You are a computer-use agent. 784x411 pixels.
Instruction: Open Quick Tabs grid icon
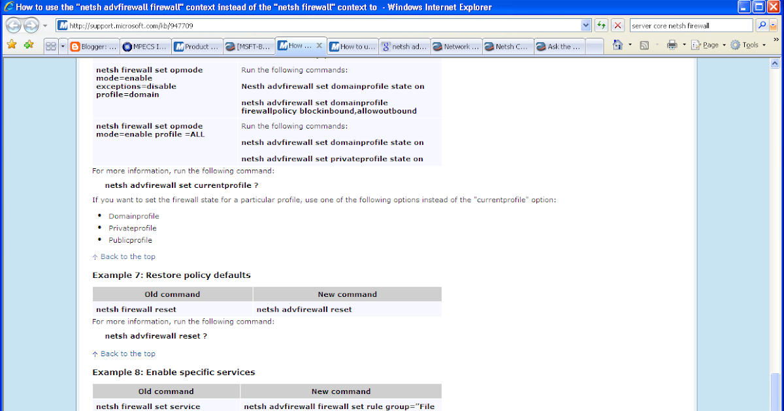coord(50,46)
